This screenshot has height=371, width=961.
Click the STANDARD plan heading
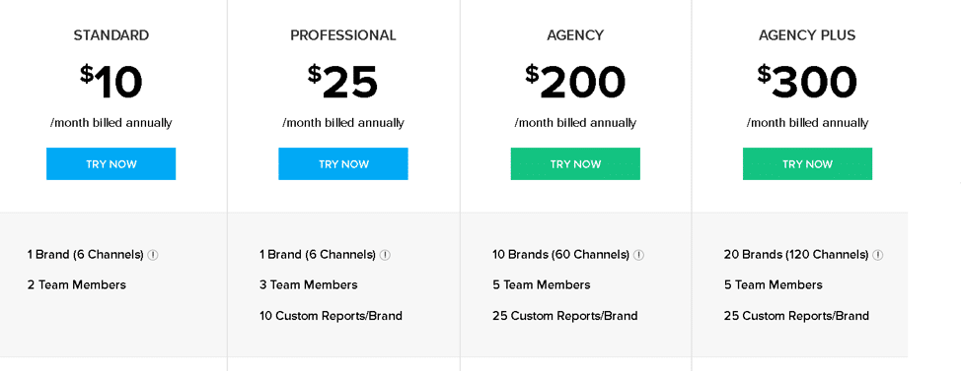(111, 35)
